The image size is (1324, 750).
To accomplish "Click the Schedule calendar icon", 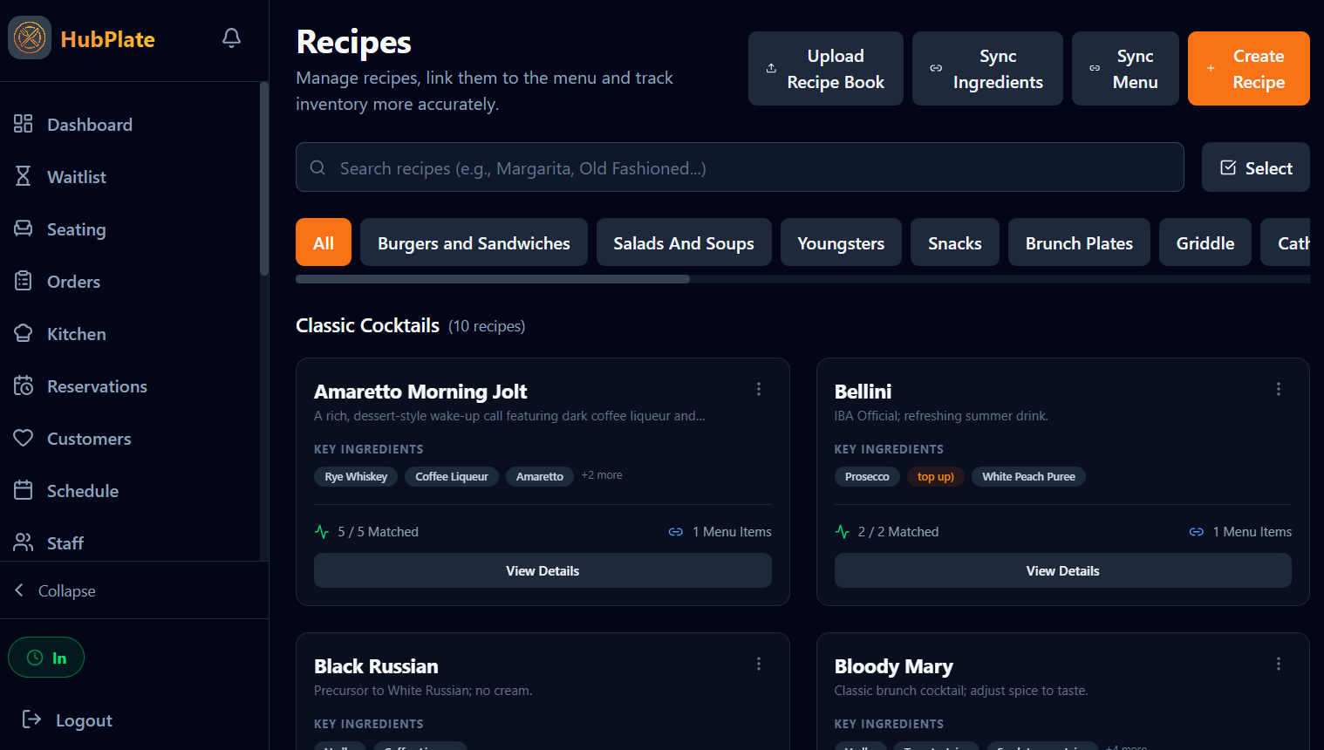I will pyautogui.click(x=24, y=490).
